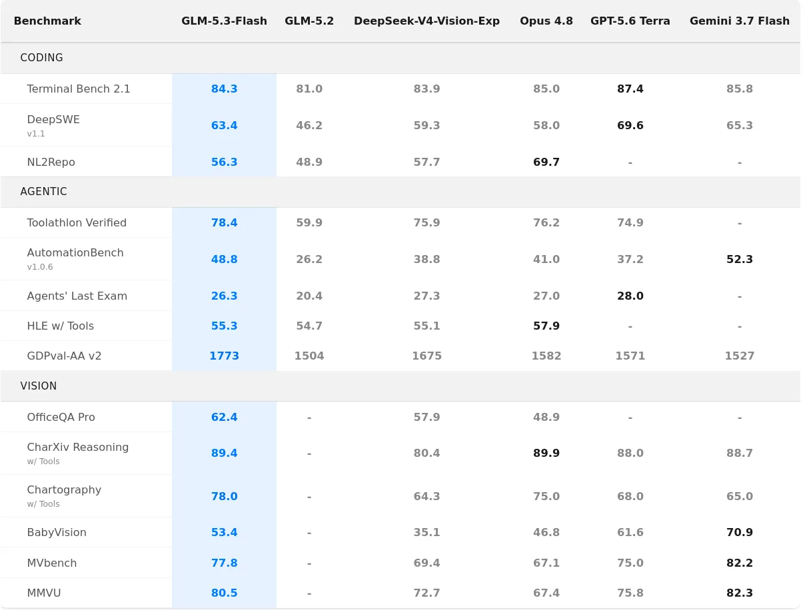Click the Benchmark column header

tap(47, 21)
